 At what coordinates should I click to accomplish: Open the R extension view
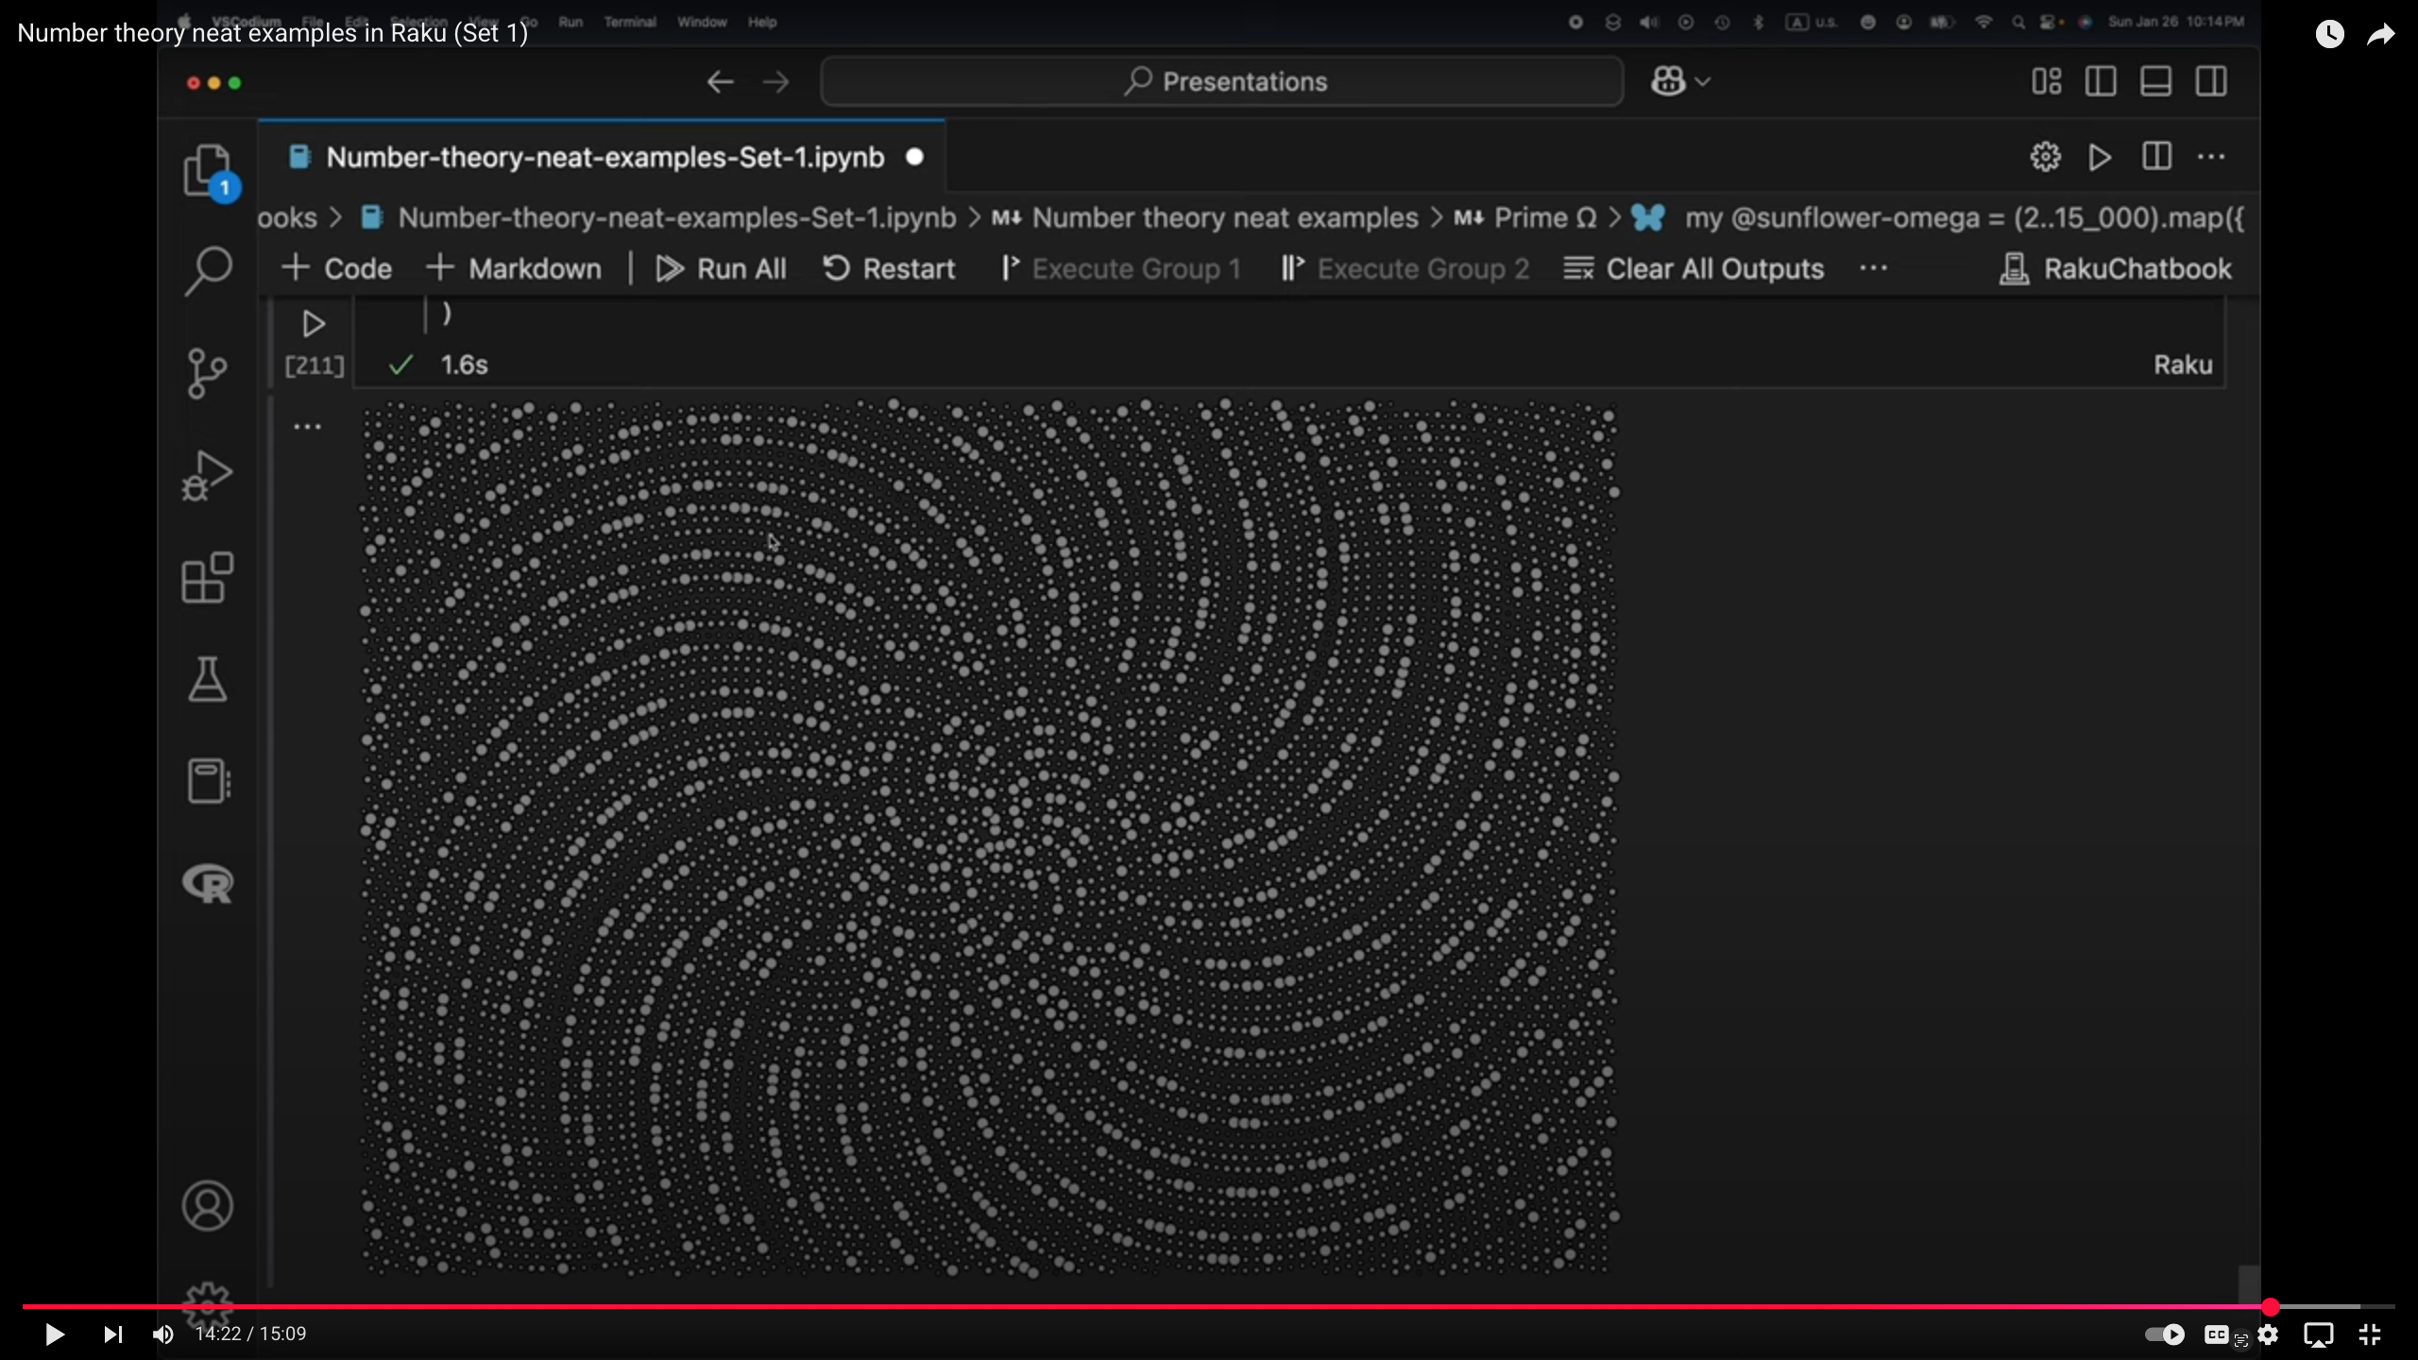coord(208,883)
